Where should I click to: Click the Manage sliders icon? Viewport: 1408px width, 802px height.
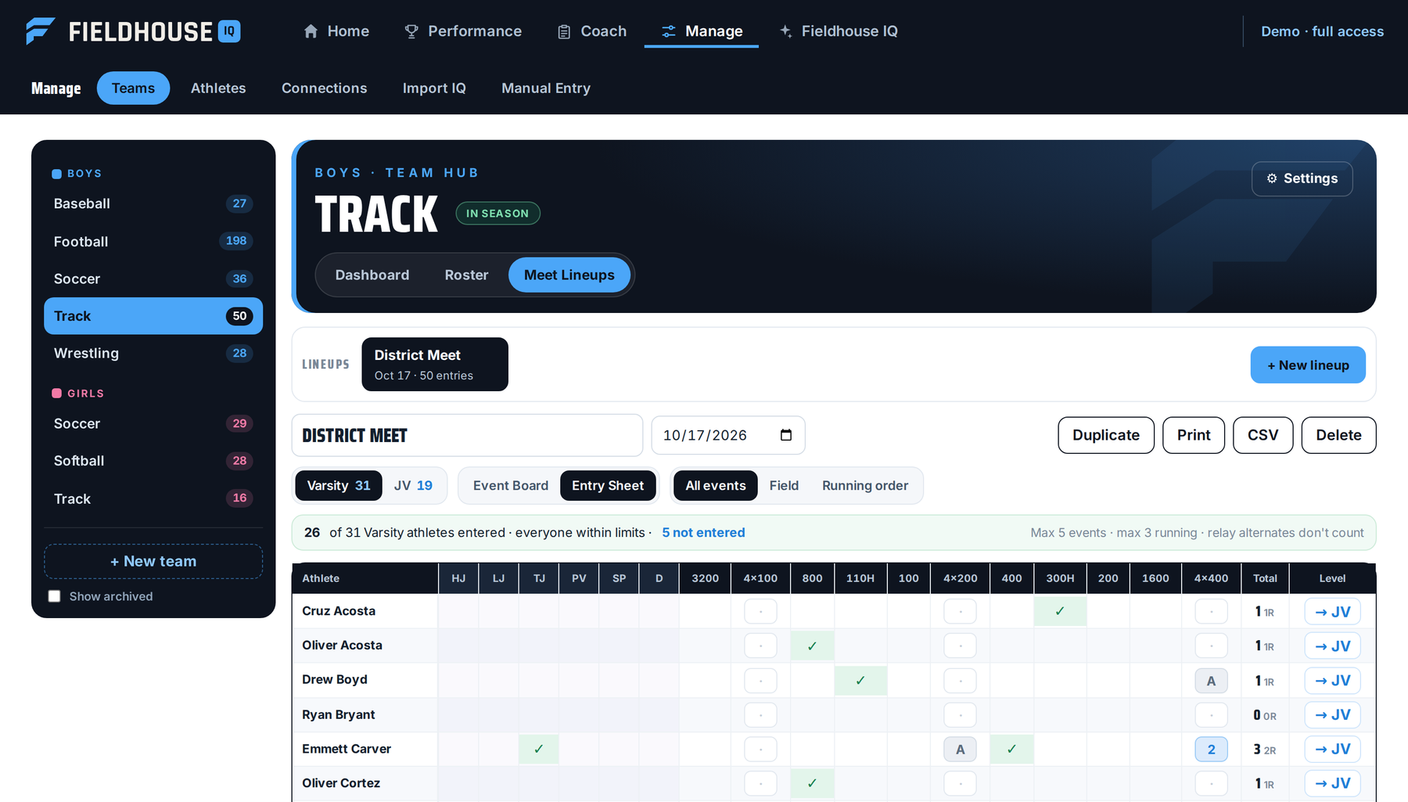coord(669,31)
